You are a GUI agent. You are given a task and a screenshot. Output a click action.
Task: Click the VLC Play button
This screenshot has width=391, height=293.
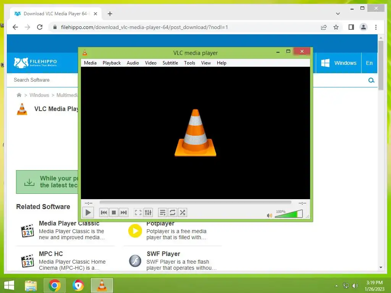coord(88,213)
